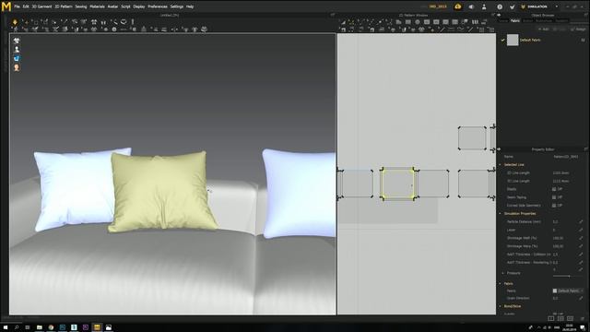Image resolution: width=590 pixels, height=332 pixels.
Task: Collapse the Selected Line section
Action: [501, 165]
